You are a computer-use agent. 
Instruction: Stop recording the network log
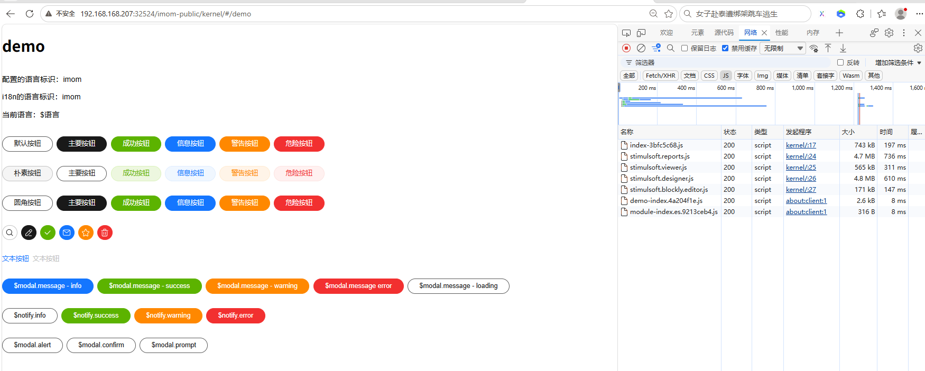(626, 48)
